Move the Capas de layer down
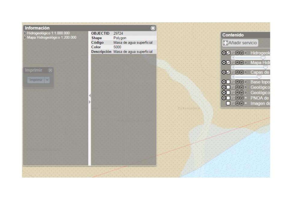The height and width of the screenshot is (213, 301). tap(241, 72)
